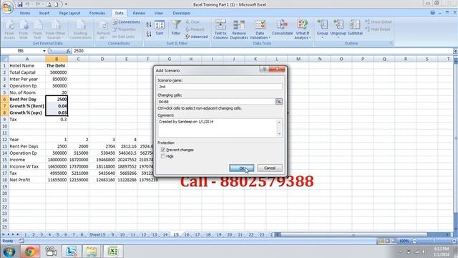Open the Name Box dropdown arrow

(x=44, y=51)
